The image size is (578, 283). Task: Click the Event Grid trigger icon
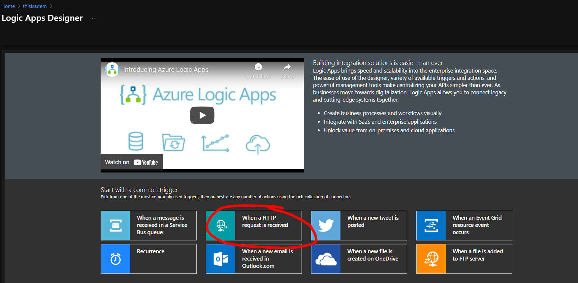(x=431, y=226)
